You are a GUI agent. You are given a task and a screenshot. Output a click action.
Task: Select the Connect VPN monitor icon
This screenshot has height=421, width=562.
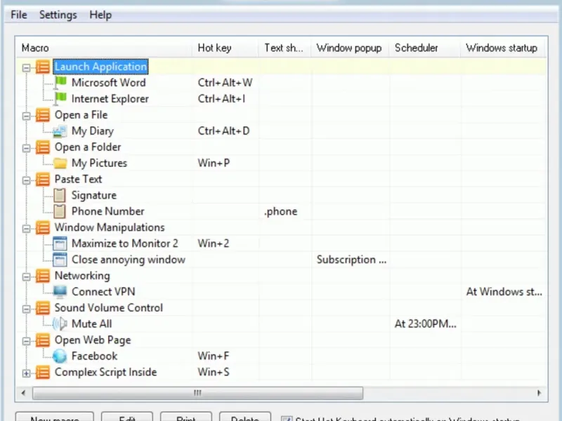click(60, 292)
